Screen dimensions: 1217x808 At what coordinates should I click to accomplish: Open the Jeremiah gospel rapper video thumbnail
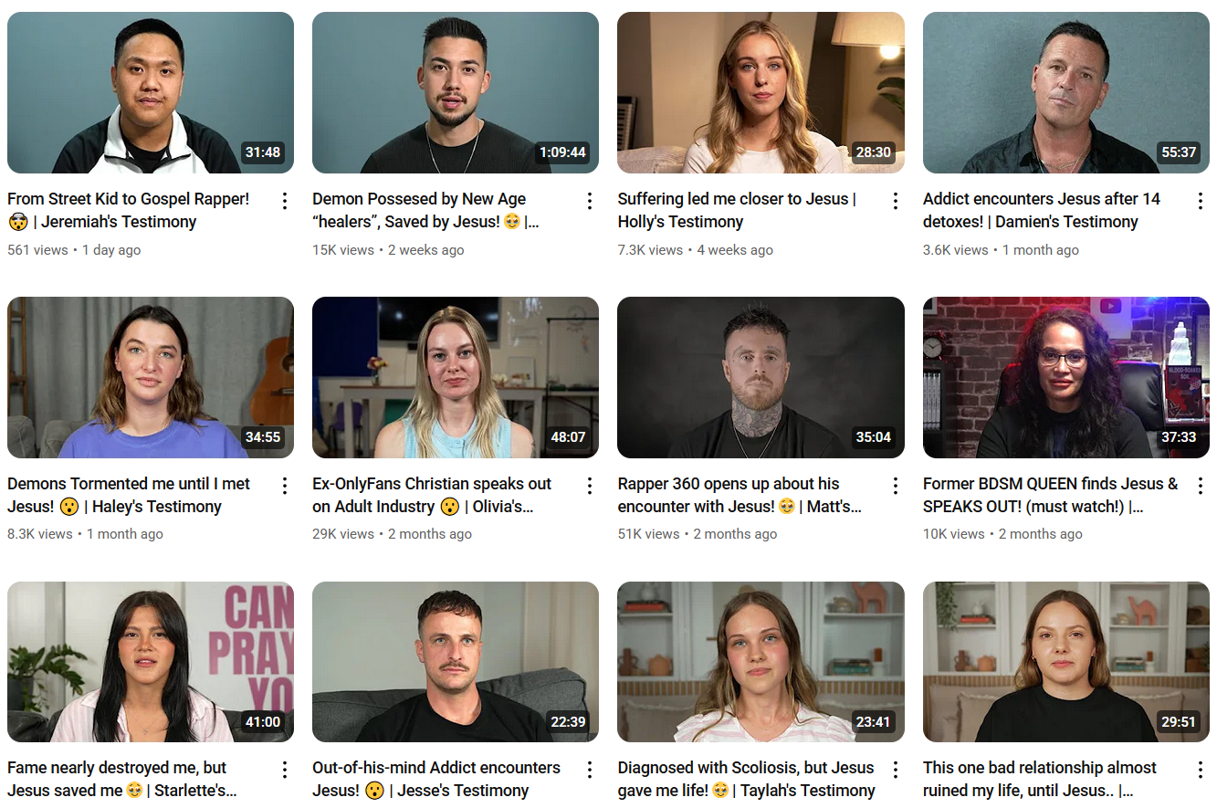pos(151,92)
